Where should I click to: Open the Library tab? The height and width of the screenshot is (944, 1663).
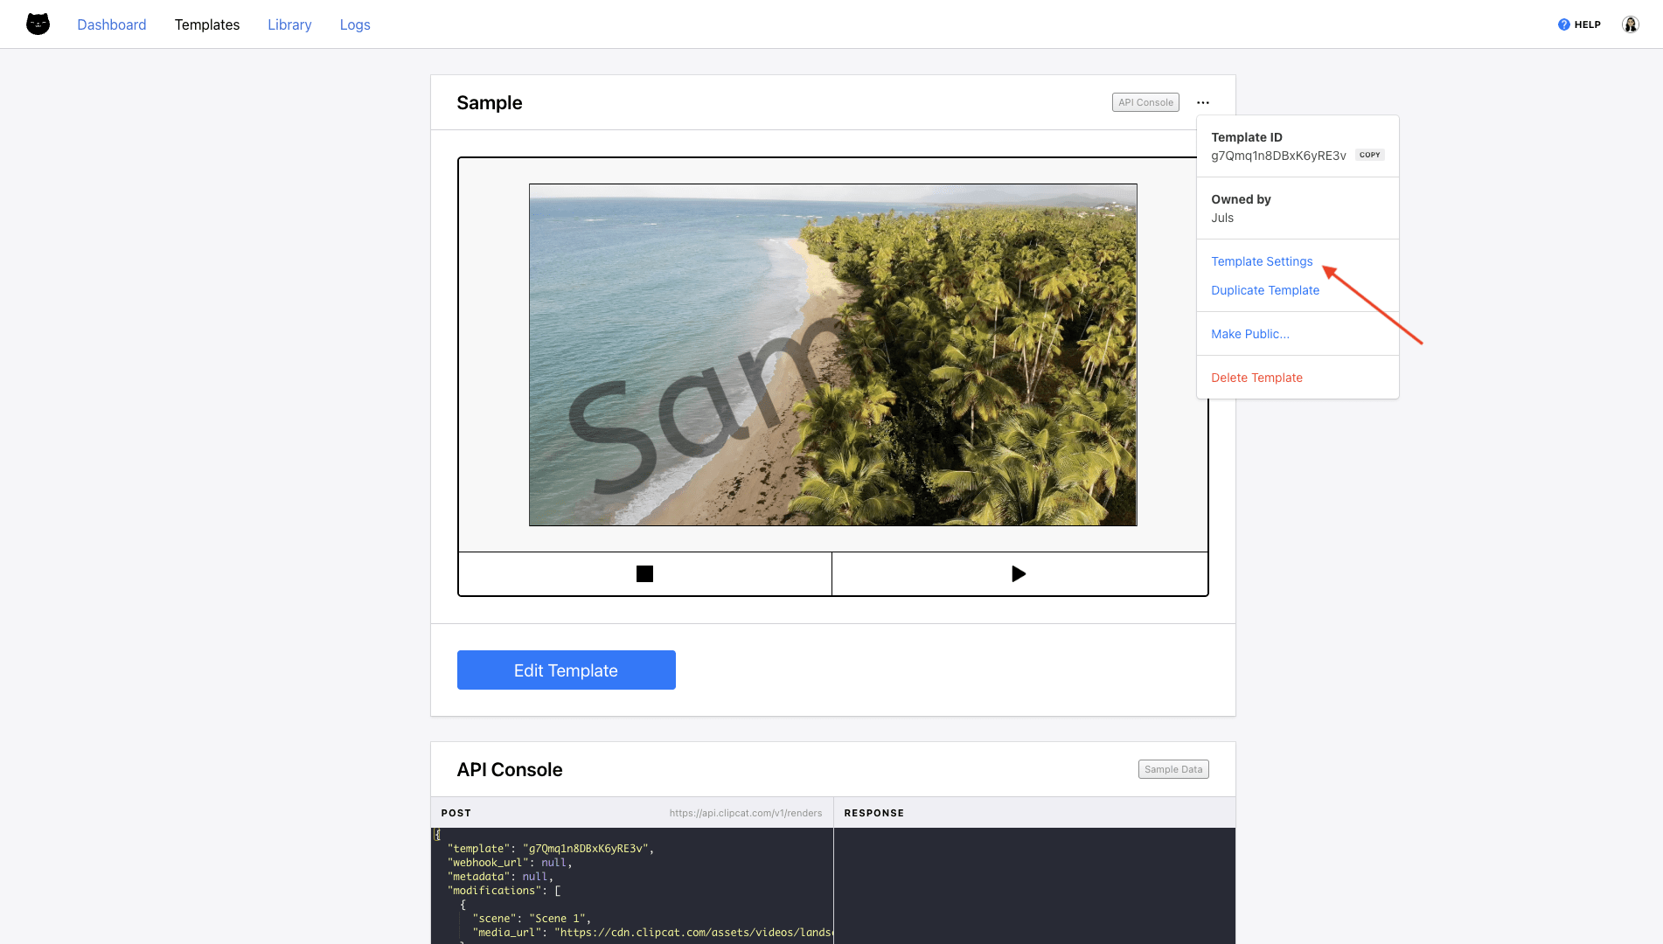[x=289, y=24]
